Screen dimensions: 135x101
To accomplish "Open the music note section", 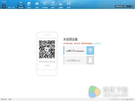I will click(x=53, y=5).
